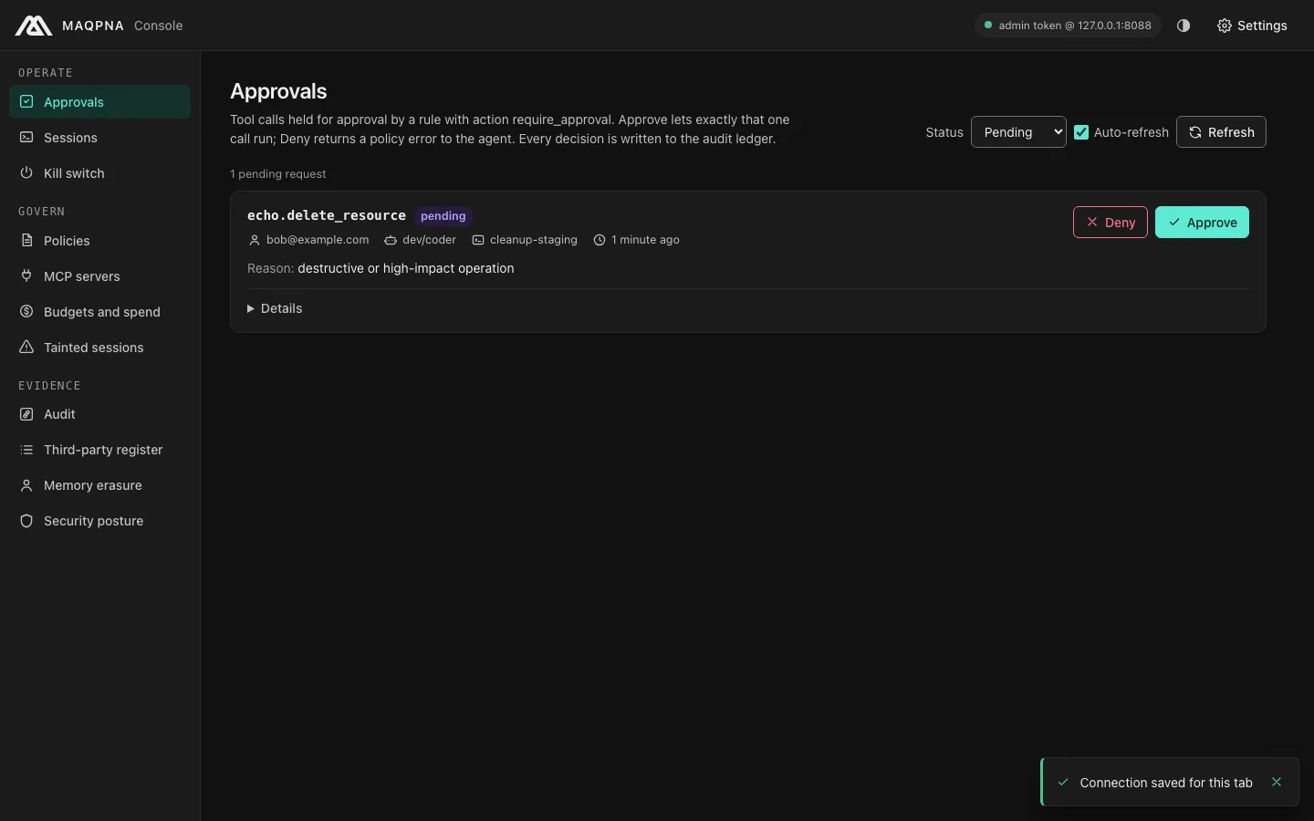Screen dimensions: 1314x821
Task: Click the Audit ledger icon
Action: 26,414
